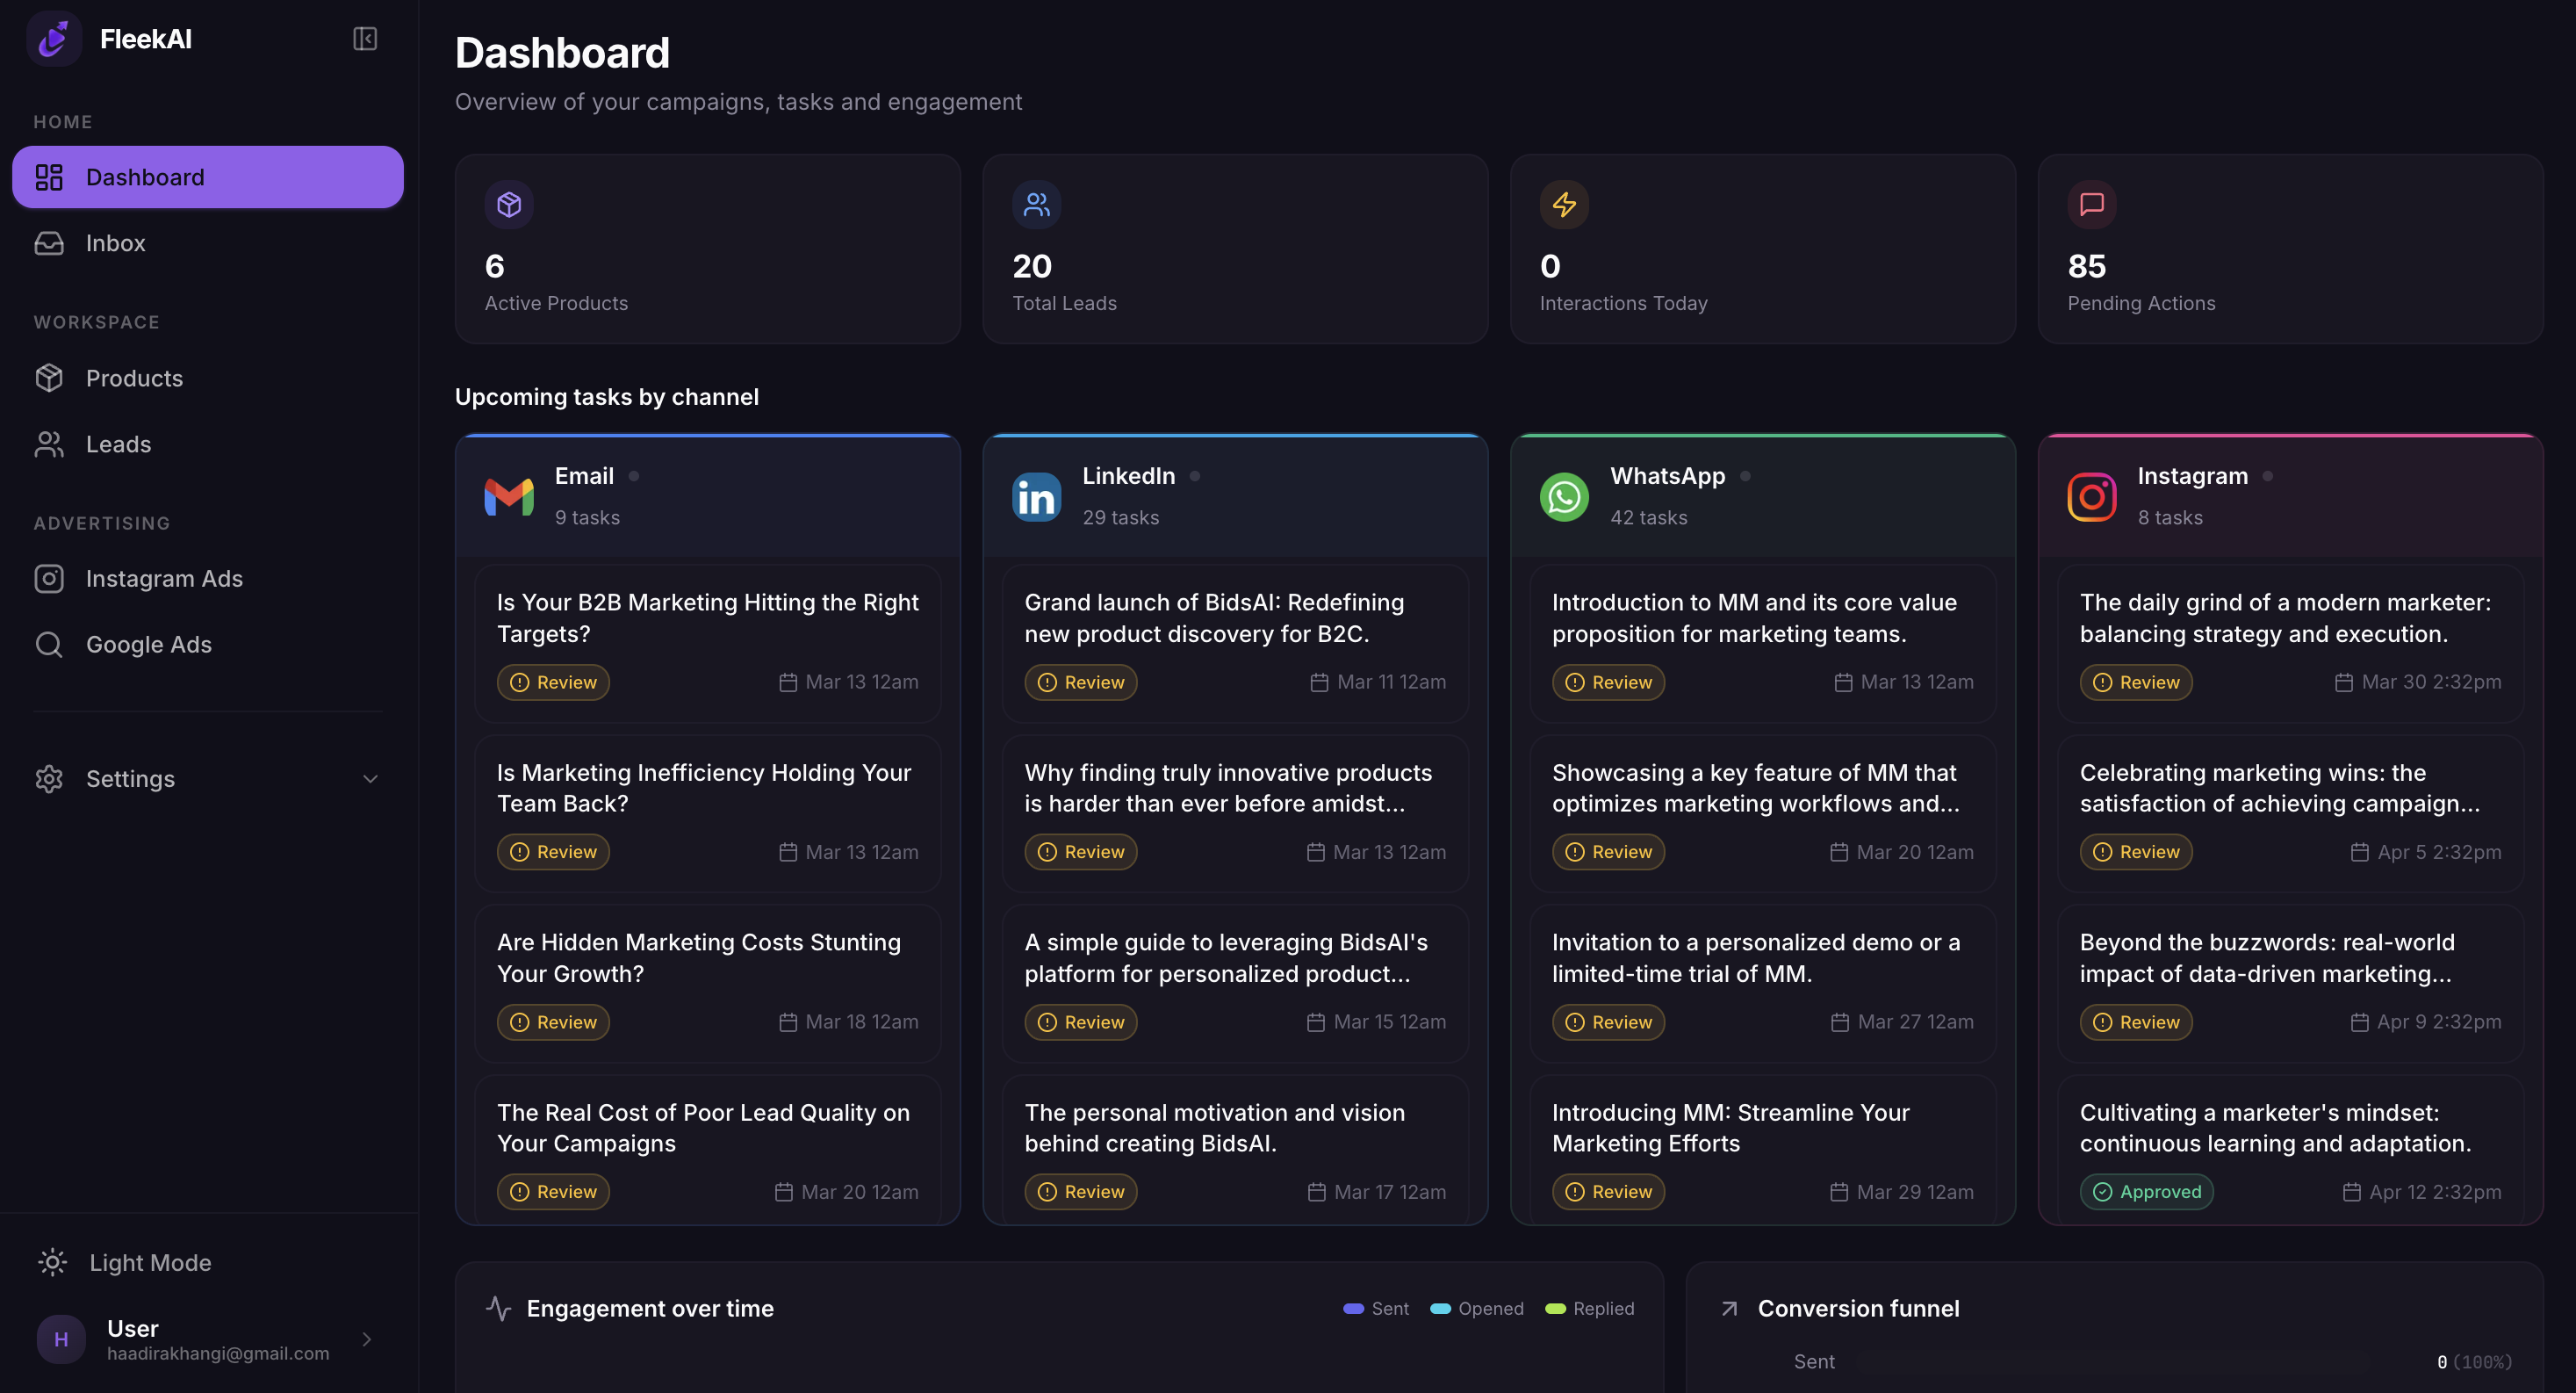The image size is (2576, 1393).
Task: Click the Inbox tray icon
Action: 49,243
